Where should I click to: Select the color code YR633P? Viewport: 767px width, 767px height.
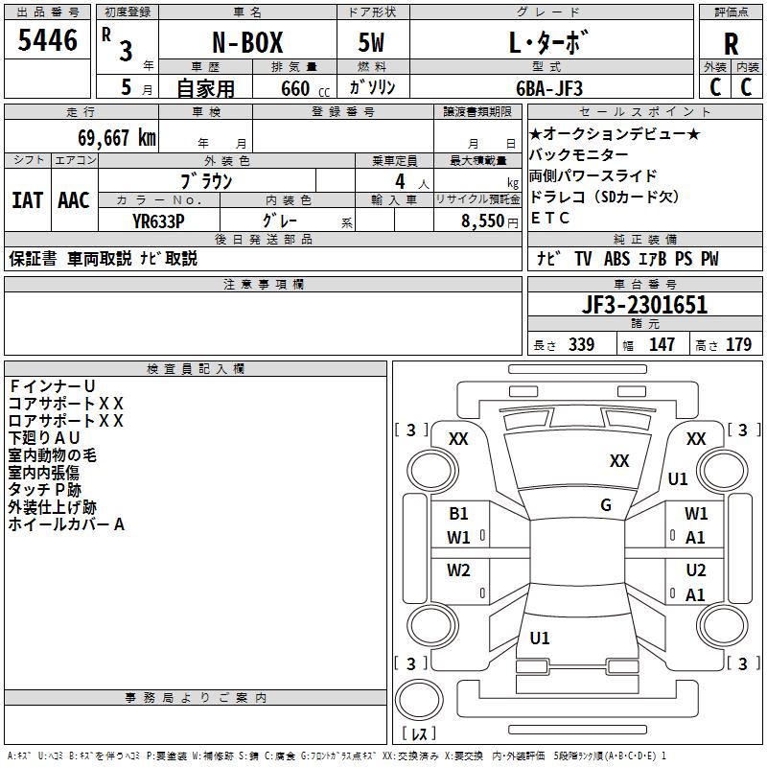click(x=158, y=221)
